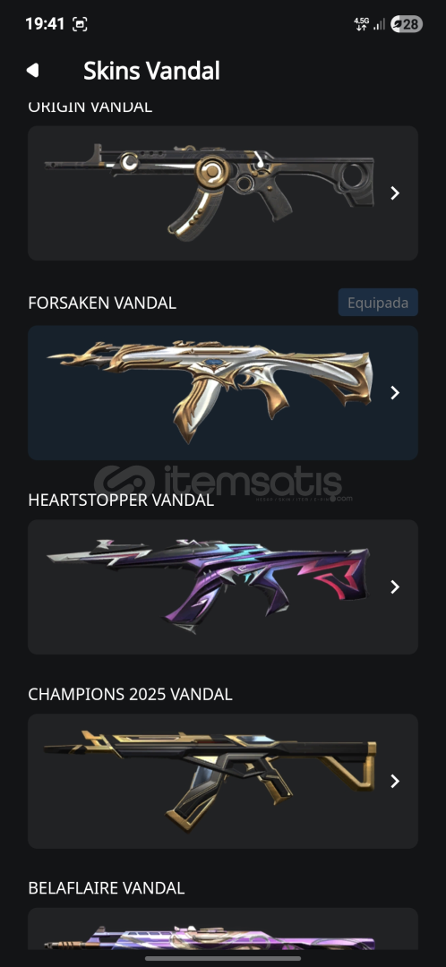This screenshot has width=446, height=967.
Task: Expand the Origin Vandal chevron
Action: [x=395, y=193]
